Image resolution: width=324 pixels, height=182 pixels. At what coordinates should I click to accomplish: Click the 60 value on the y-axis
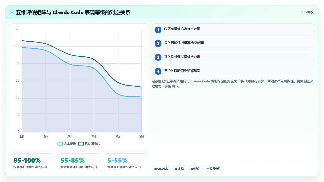[x=17, y=81]
